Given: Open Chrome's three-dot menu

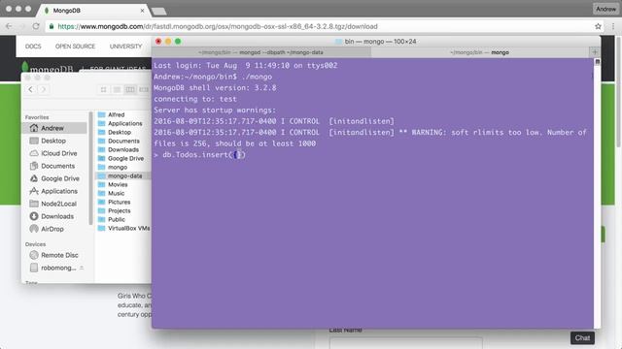Looking at the screenshot, I should point(613,26).
